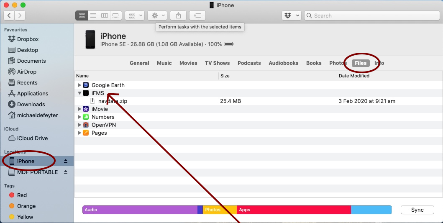Click the iPhone device image in header
Screen dimensions: 443x223
coord(90,40)
